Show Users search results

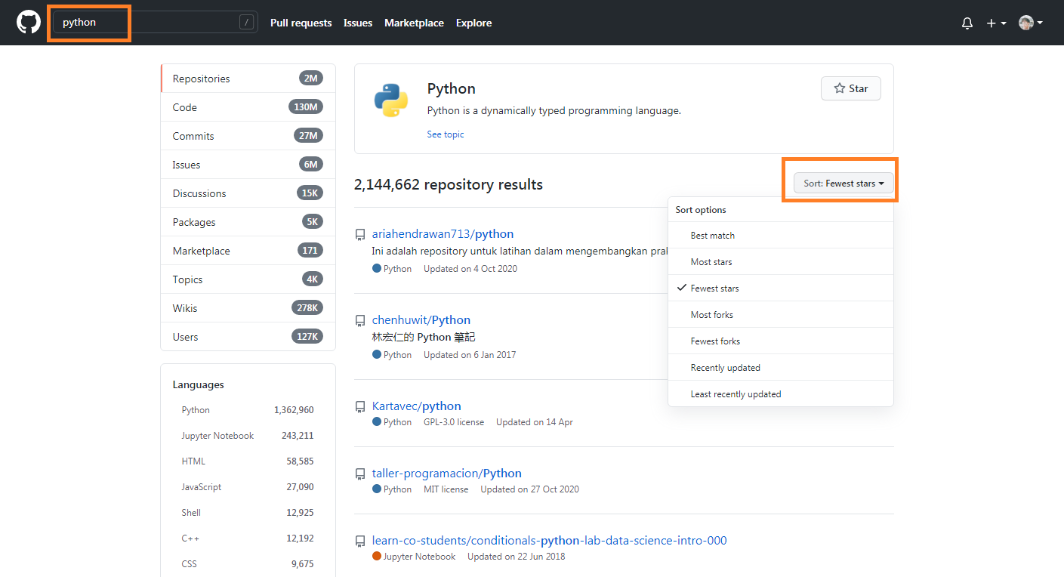pos(248,337)
